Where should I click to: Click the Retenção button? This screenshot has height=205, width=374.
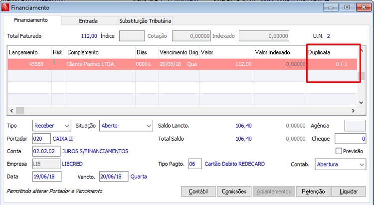click(x=313, y=192)
